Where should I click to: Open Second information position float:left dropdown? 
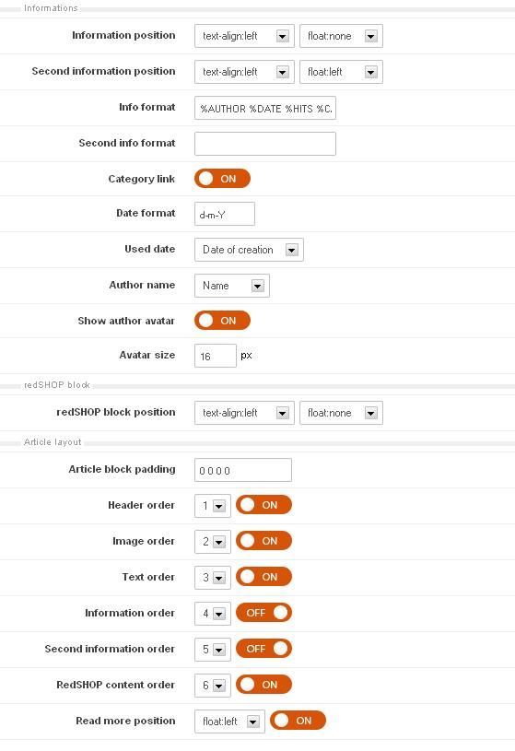click(x=341, y=72)
